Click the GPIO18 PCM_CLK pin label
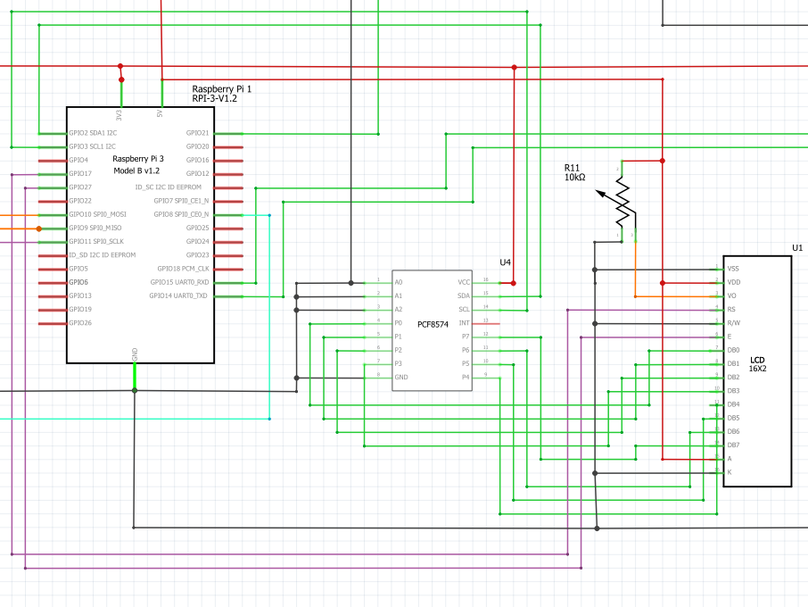Screen dimensions: 808x607 tap(184, 269)
